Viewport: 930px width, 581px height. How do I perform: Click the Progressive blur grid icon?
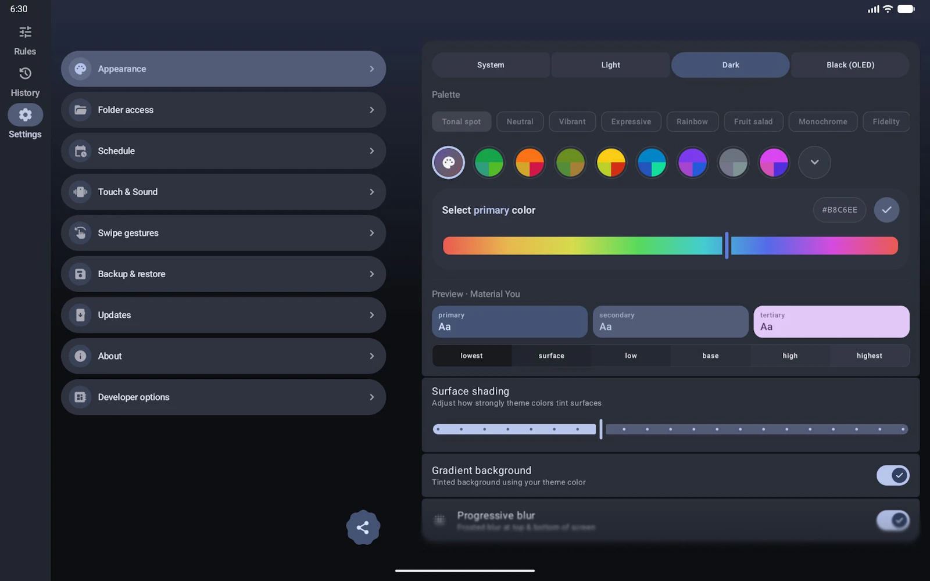coord(439,519)
